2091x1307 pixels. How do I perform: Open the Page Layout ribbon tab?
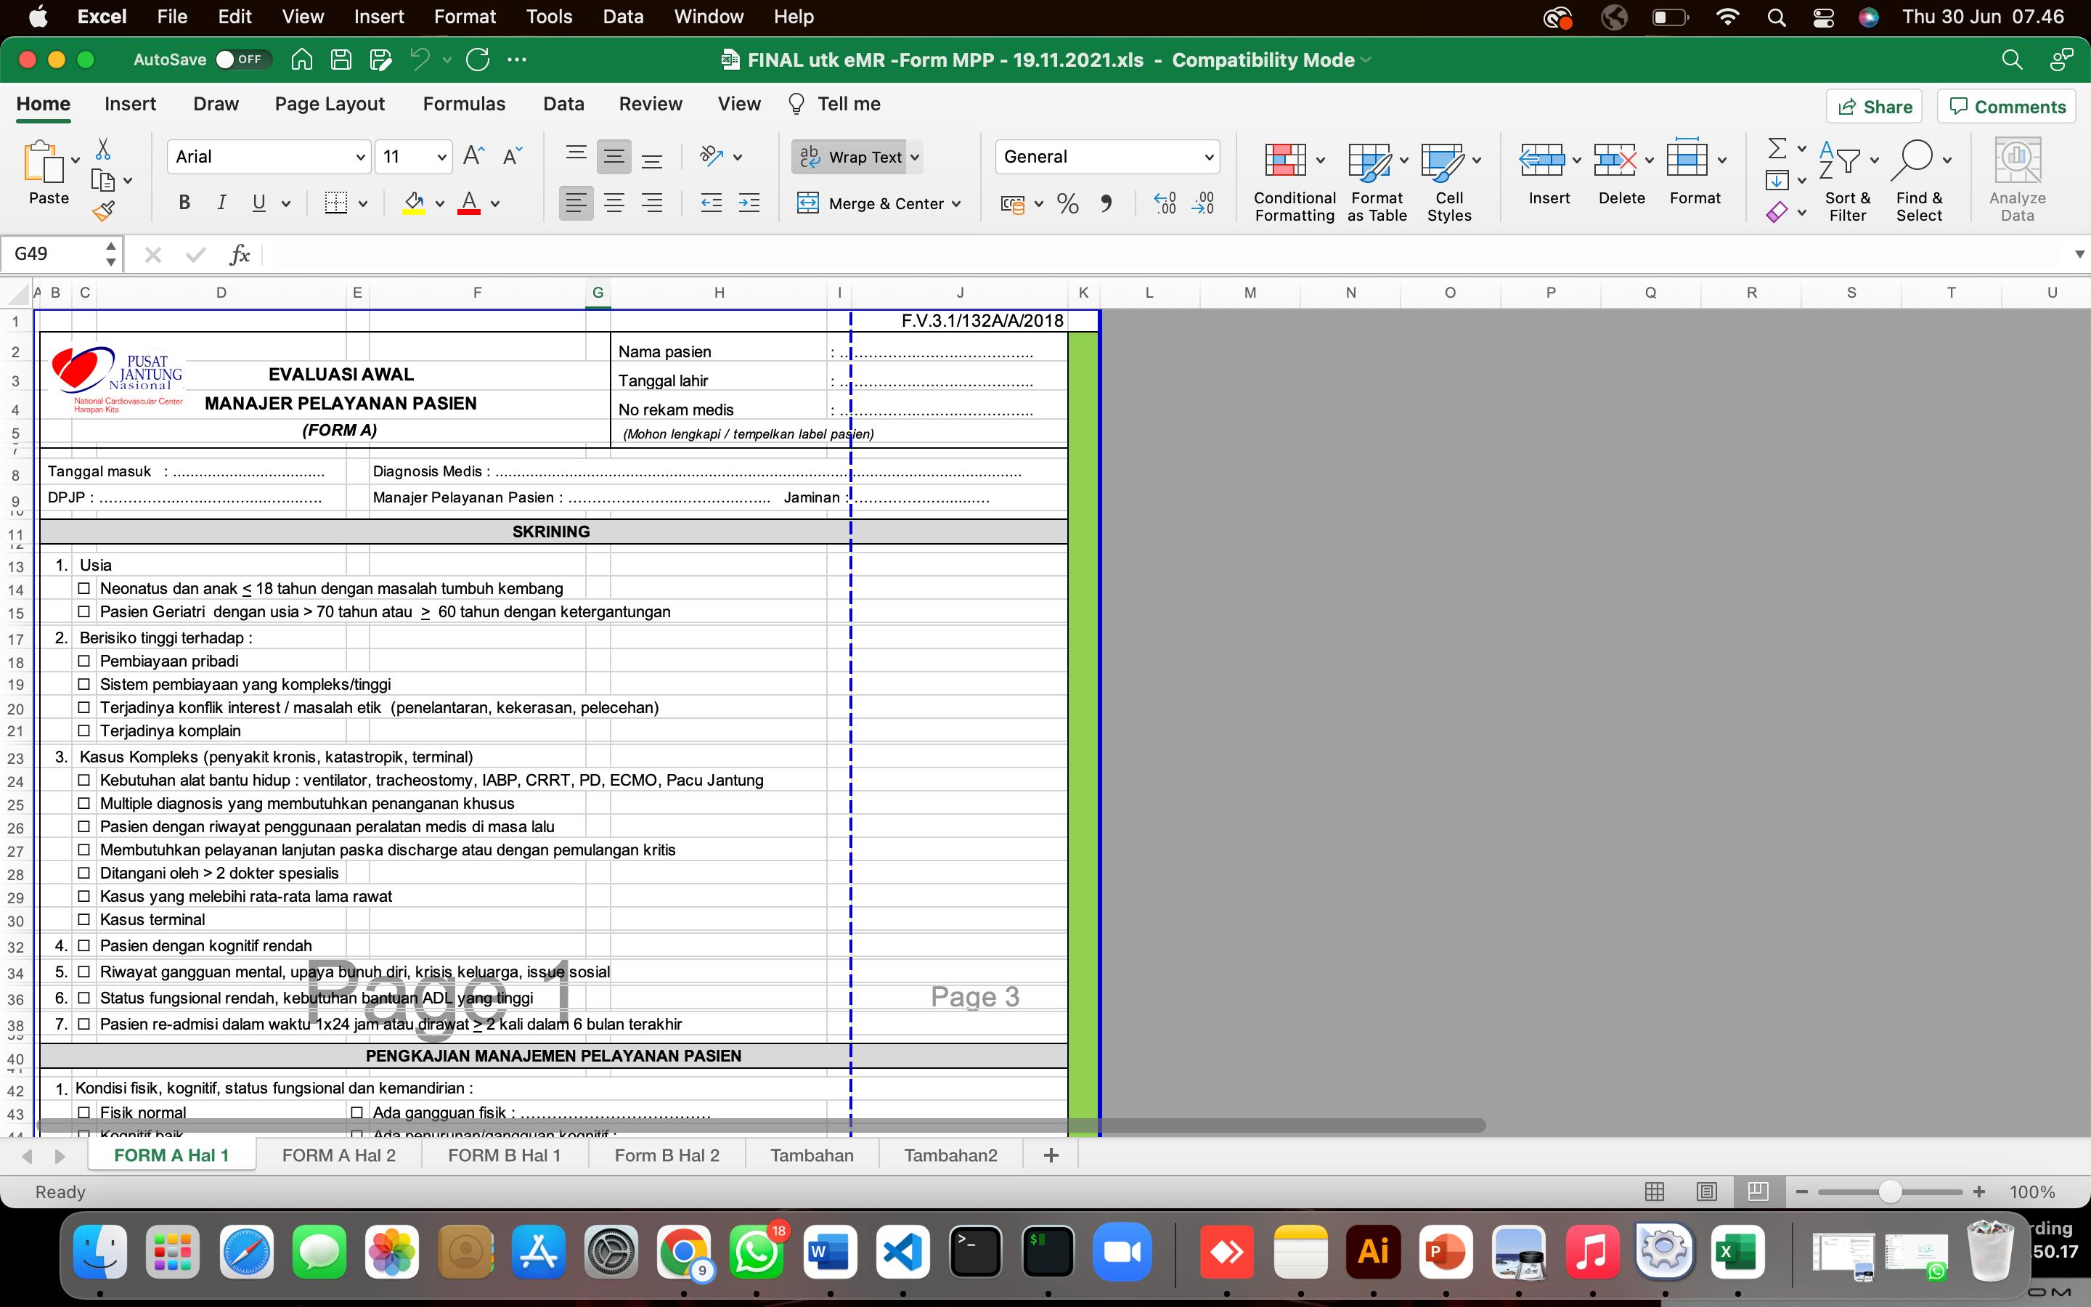coord(329,104)
